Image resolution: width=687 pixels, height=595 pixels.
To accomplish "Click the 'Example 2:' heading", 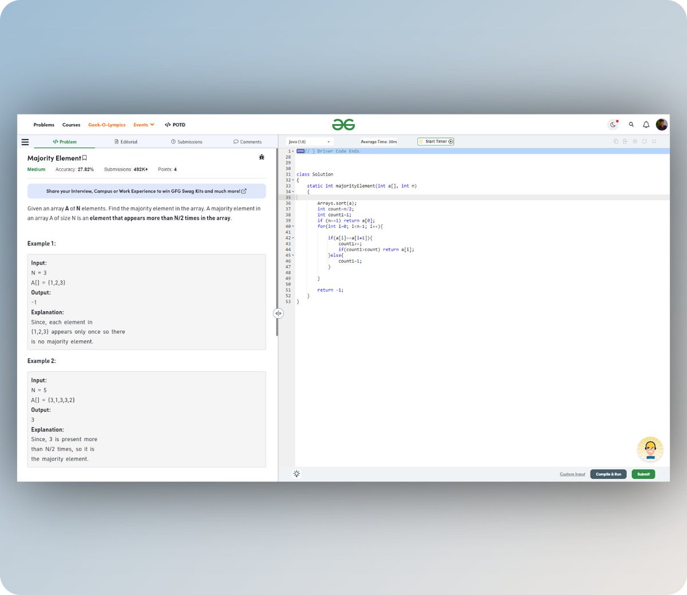I will [x=42, y=361].
